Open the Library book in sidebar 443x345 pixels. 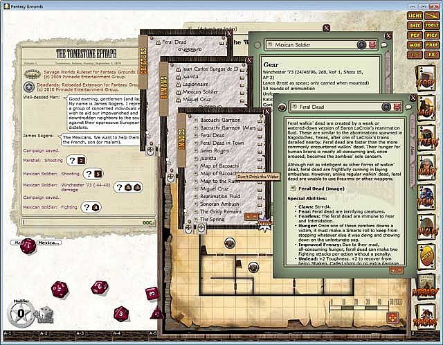426,286
